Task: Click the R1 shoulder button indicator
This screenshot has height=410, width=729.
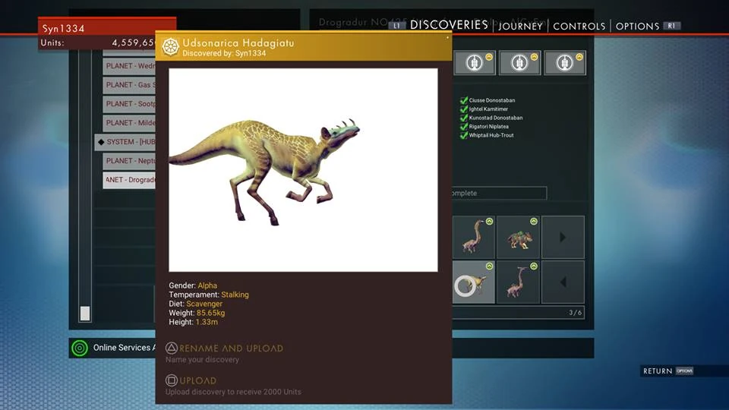Action: click(671, 26)
